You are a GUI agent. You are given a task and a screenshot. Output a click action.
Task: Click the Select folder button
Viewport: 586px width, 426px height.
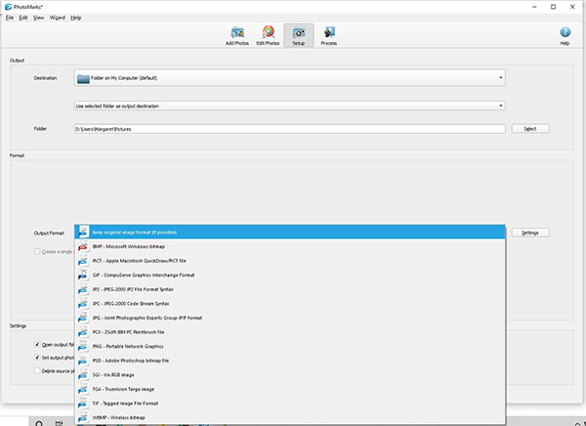[530, 129]
